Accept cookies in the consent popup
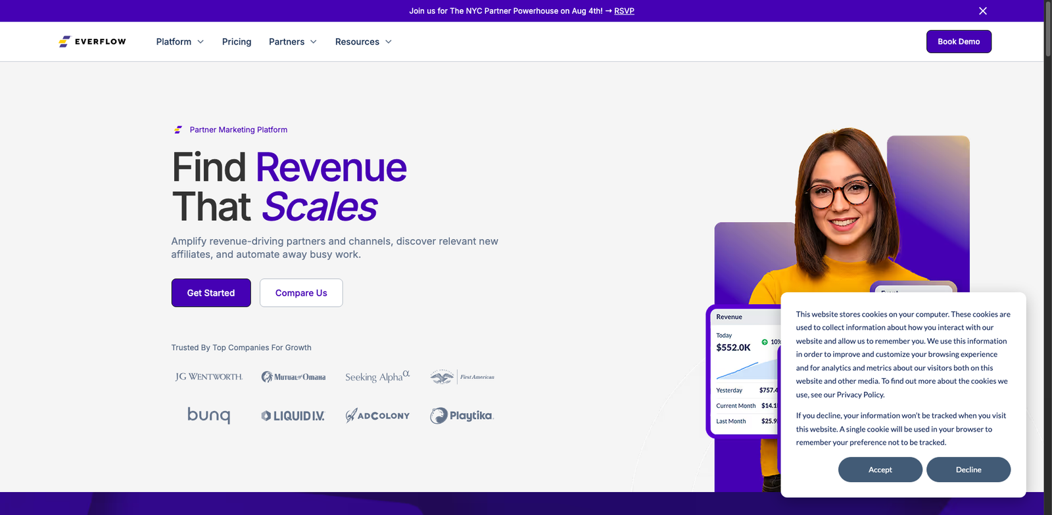Image resolution: width=1052 pixels, height=515 pixels. [880, 470]
